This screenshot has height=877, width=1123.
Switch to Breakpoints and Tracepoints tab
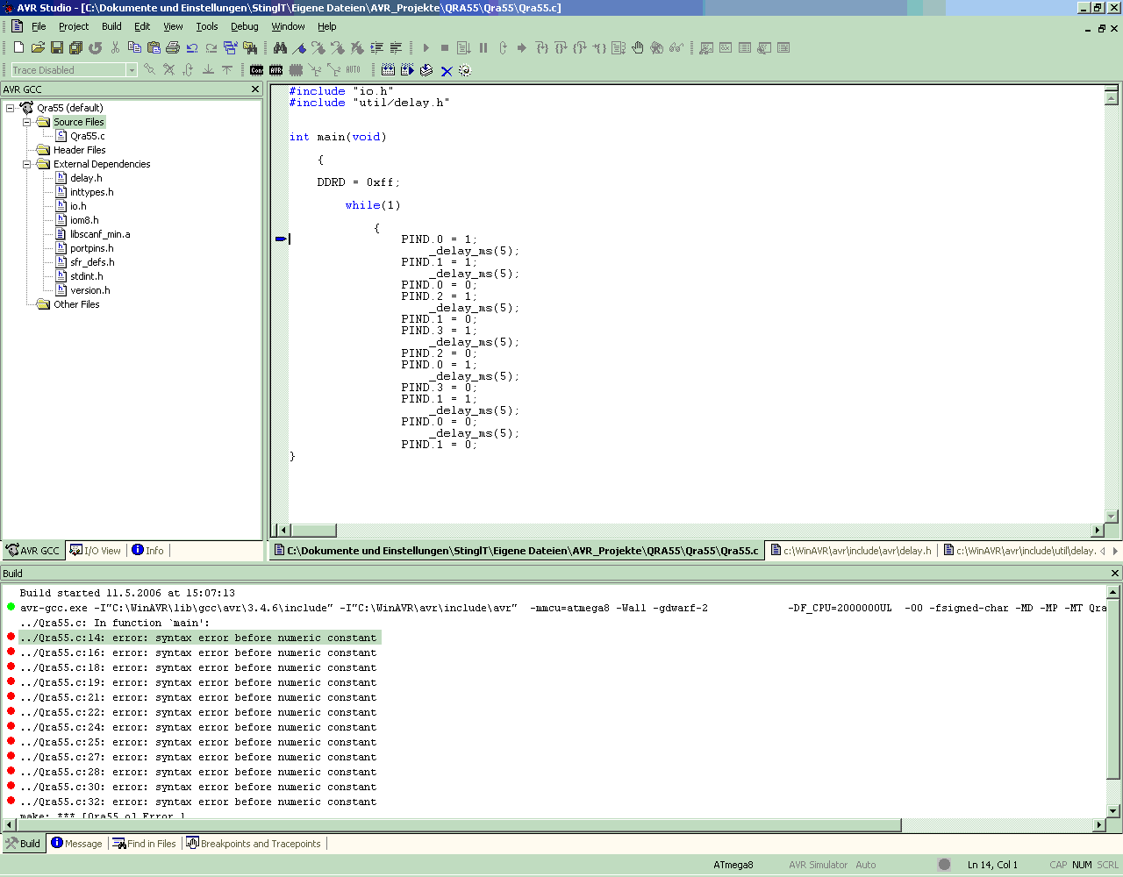point(253,844)
